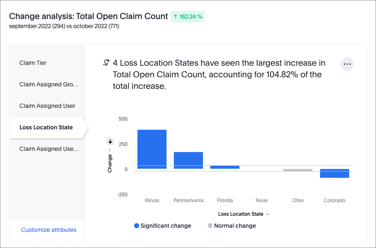Open the last Claim Assigned Use... tab
376x248 pixels.
pyautogui.click(x=49, y=149)
